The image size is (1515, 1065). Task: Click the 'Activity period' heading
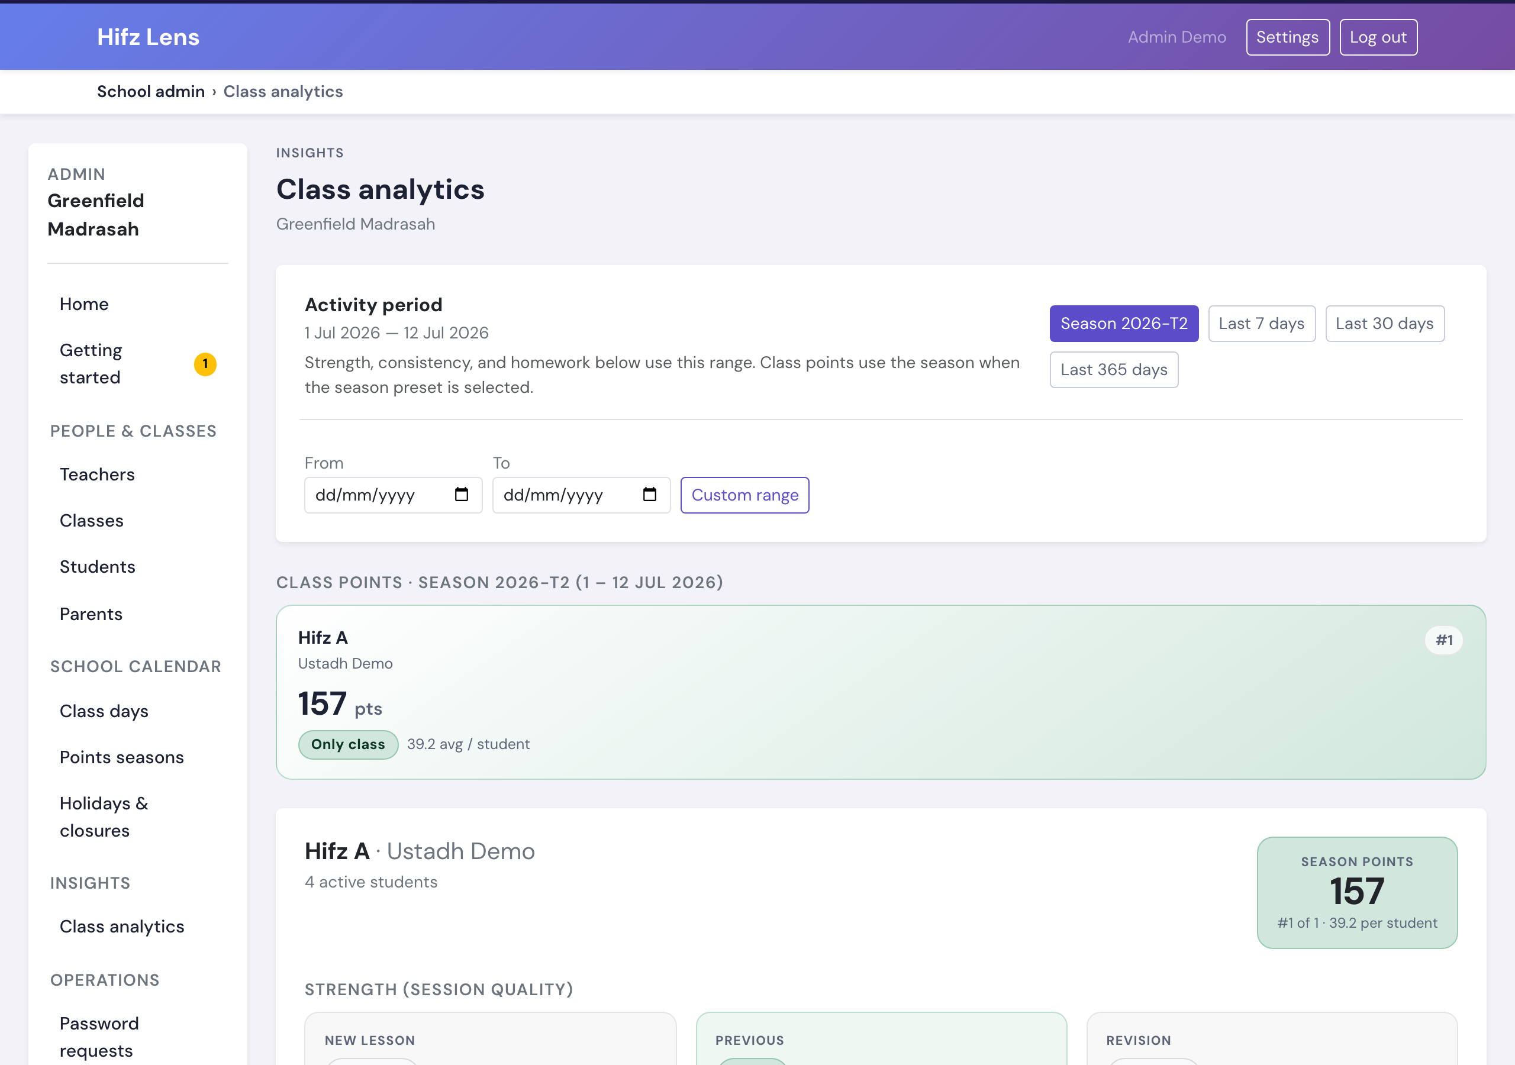(373, 305)
